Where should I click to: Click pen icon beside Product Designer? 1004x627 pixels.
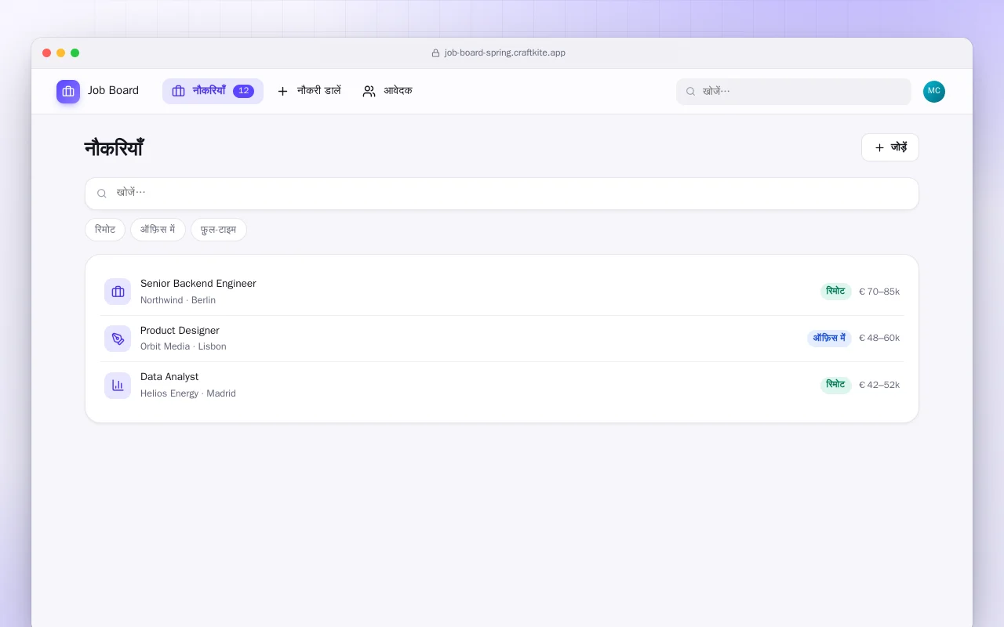click(x=118, y=339)
